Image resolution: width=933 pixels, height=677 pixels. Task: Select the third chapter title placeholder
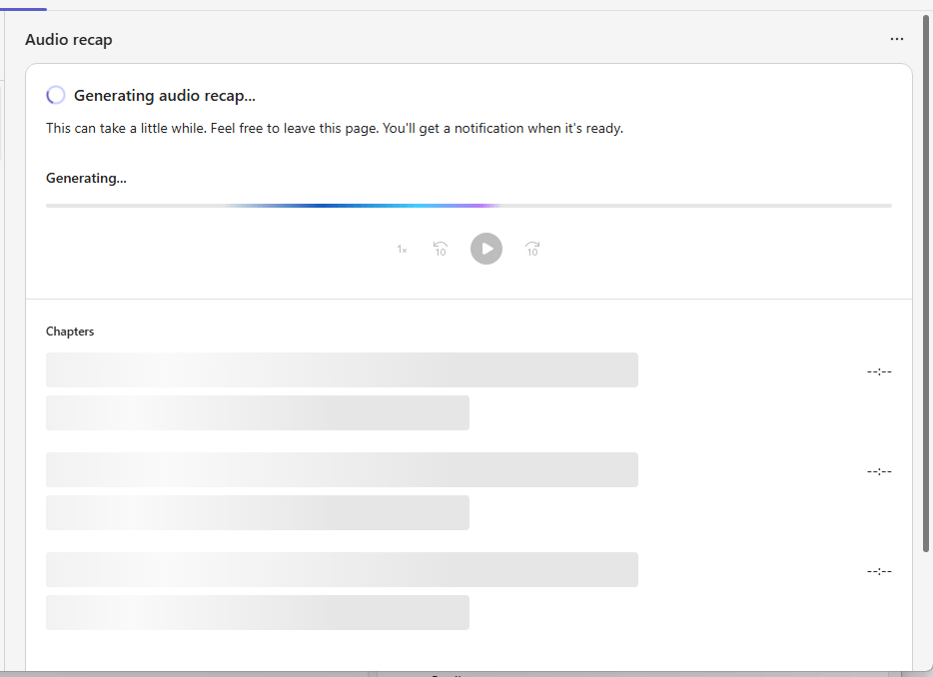[342, 569]
